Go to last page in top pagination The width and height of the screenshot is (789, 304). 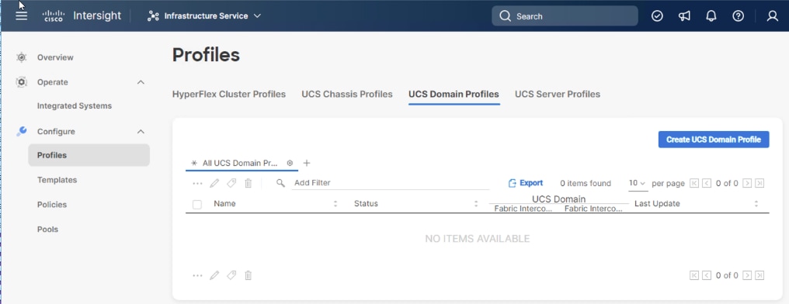759,183
